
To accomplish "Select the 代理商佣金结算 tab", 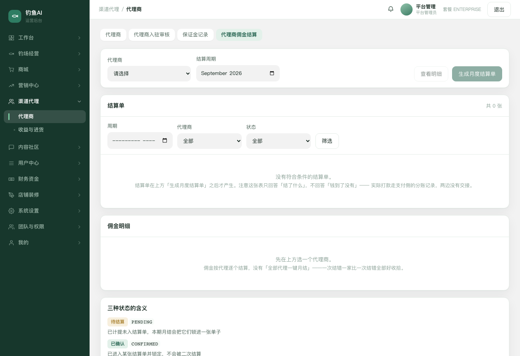I will coord(239,34).
